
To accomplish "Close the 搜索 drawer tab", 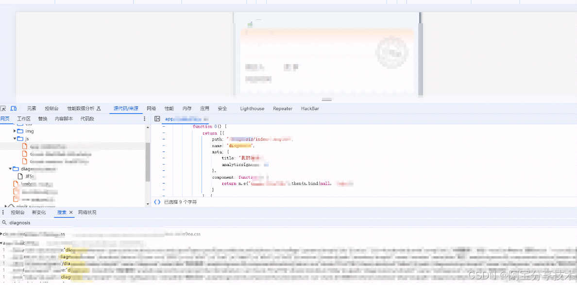I will pos(71,212).
